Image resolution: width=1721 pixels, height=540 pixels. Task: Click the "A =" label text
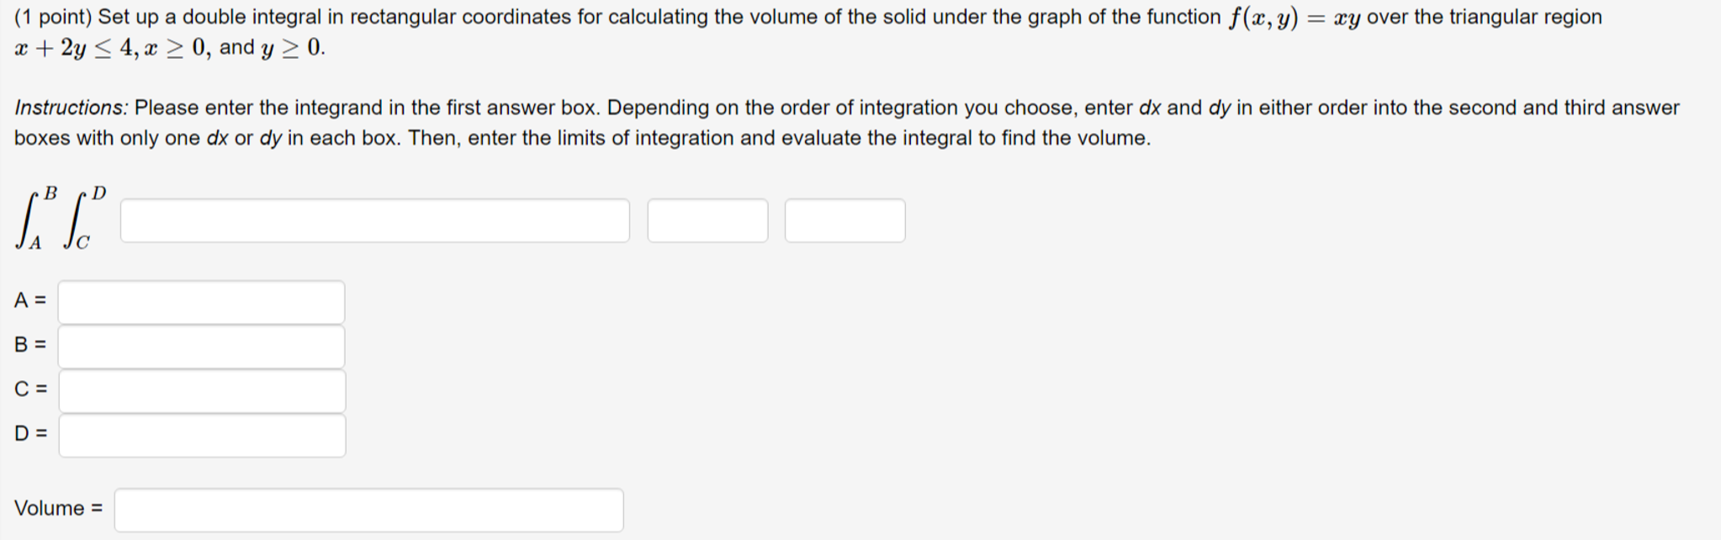[x=30, y=300]
